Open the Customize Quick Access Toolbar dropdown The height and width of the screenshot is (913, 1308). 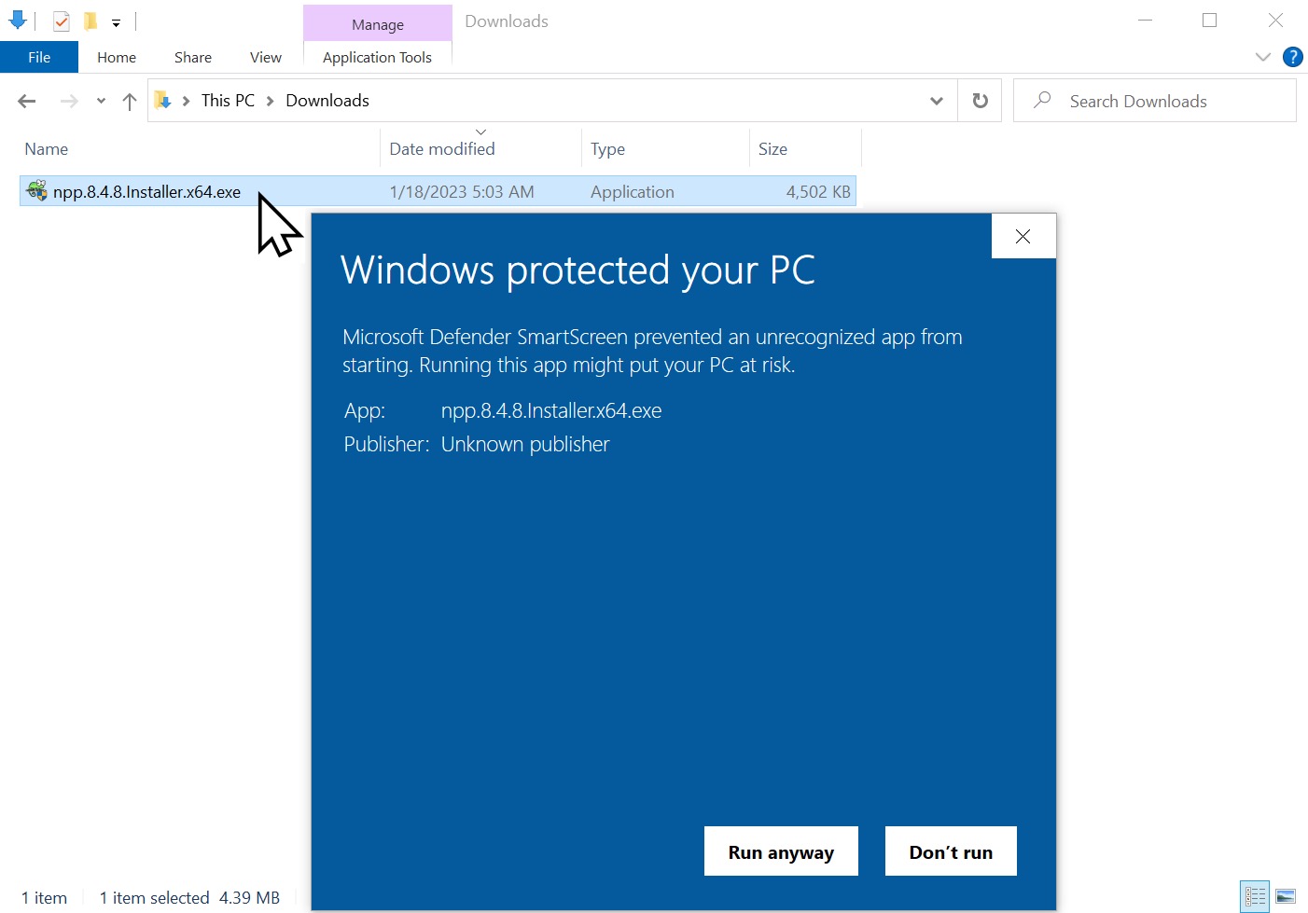[x=116, y=22]
